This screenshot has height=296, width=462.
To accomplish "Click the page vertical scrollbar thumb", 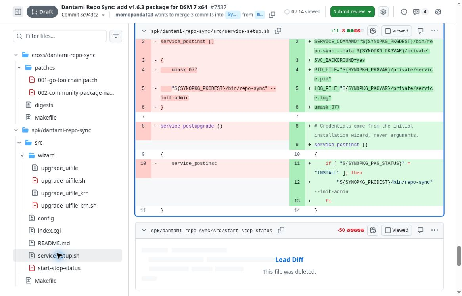I will pos(459,256).
